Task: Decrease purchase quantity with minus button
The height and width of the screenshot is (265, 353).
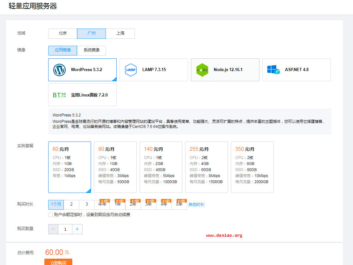Action: [x=53, y=229]
